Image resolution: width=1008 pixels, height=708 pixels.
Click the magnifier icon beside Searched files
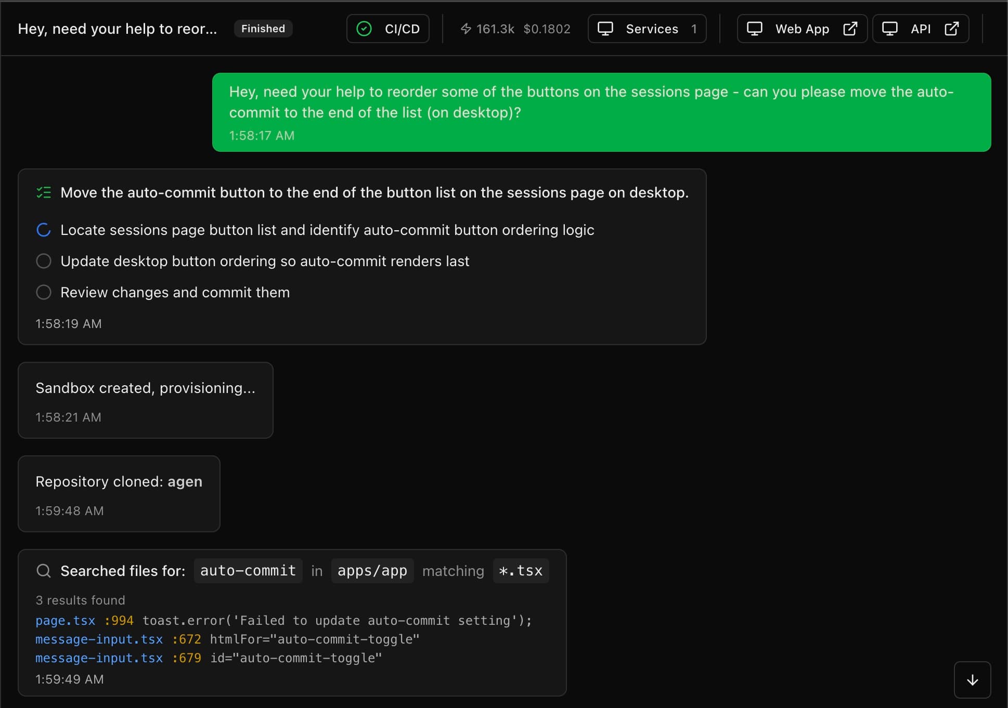tap(44, 571)
